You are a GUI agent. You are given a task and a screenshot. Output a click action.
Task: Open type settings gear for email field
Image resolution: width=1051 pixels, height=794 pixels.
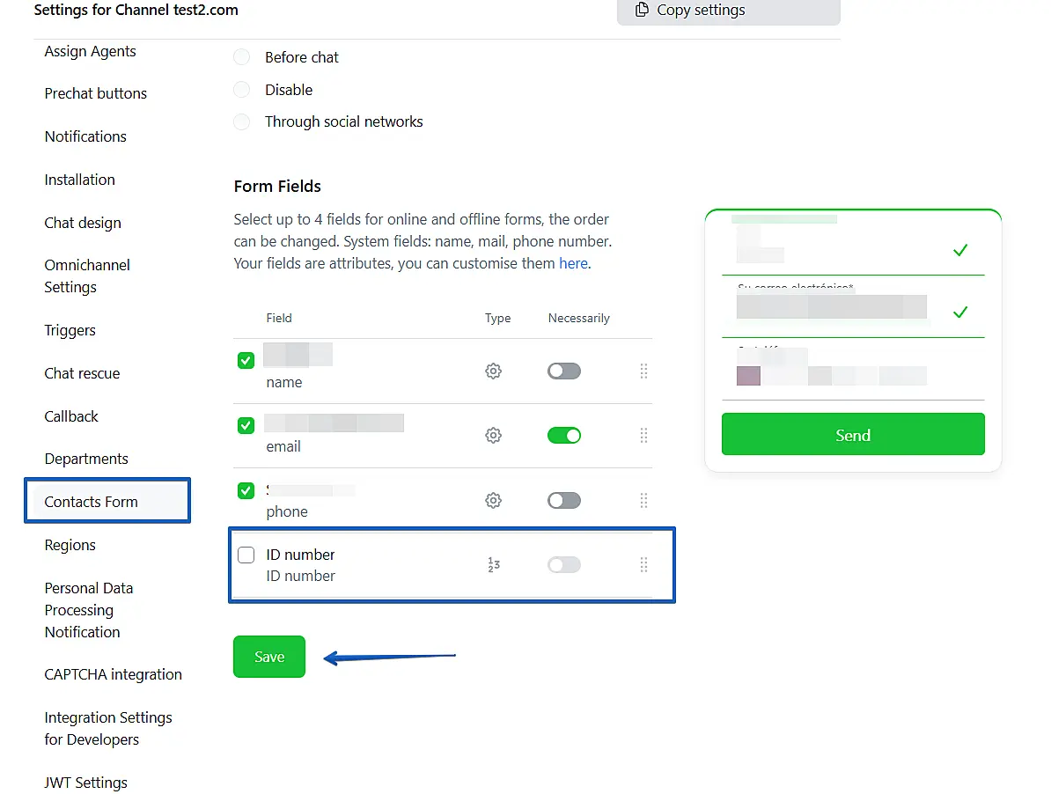493,436
